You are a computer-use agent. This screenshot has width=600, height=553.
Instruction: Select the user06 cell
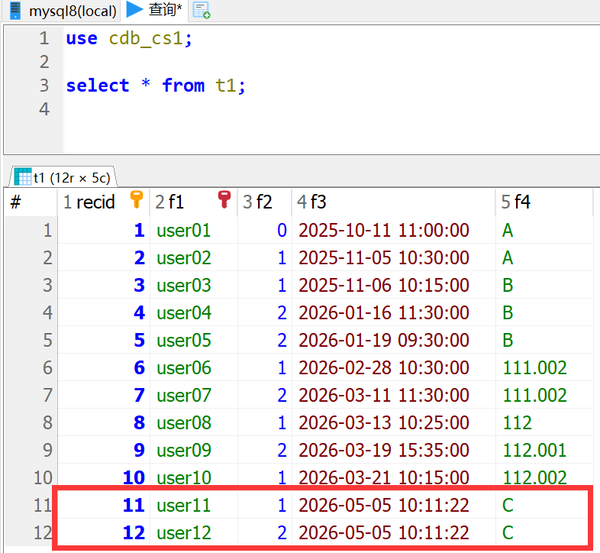click(194, 367)
